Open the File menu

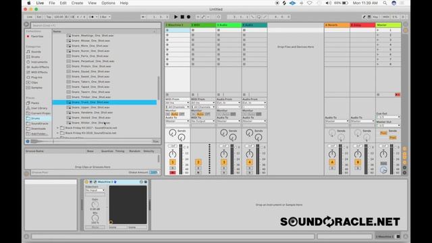pyautogui.click(x=52, y=3)
